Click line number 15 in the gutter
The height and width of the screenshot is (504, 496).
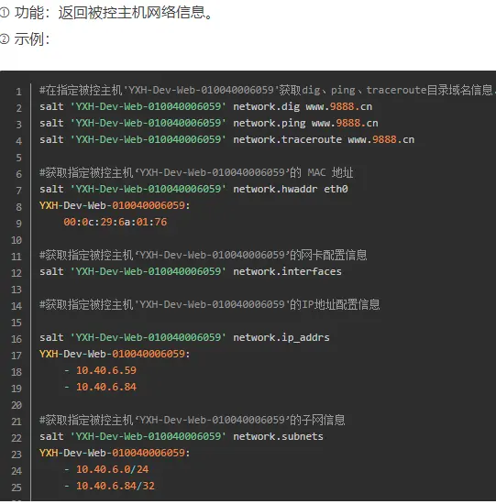coord(17,323)
